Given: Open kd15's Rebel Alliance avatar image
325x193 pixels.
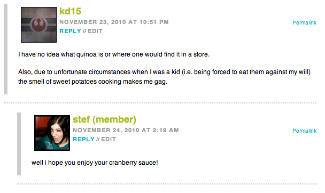Looking at the screenshot, I should point(39,25).
